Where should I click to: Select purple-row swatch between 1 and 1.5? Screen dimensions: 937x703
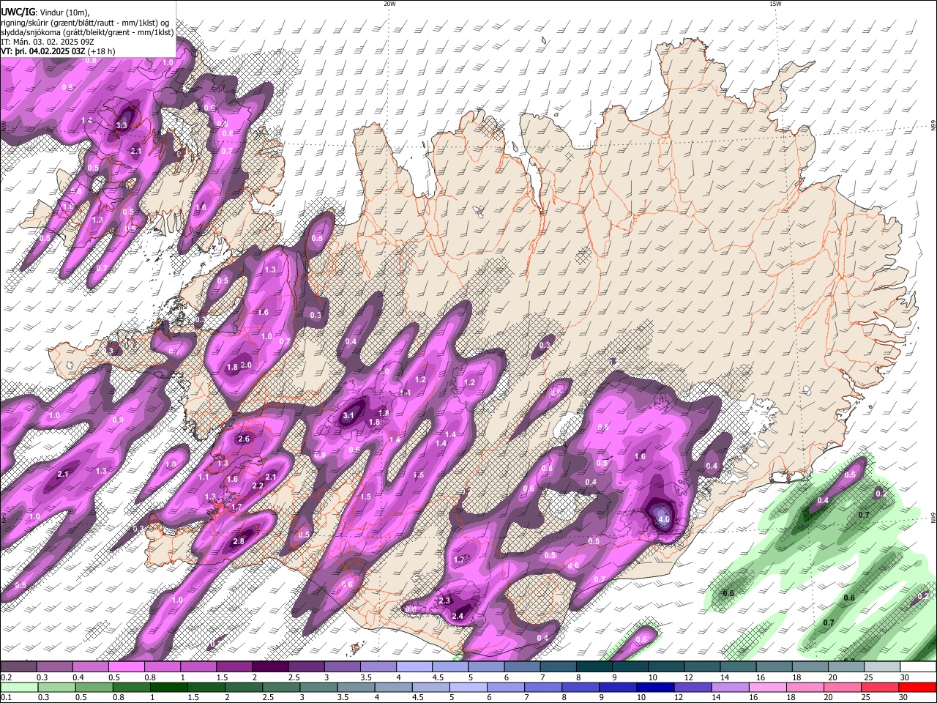point(198,667)
